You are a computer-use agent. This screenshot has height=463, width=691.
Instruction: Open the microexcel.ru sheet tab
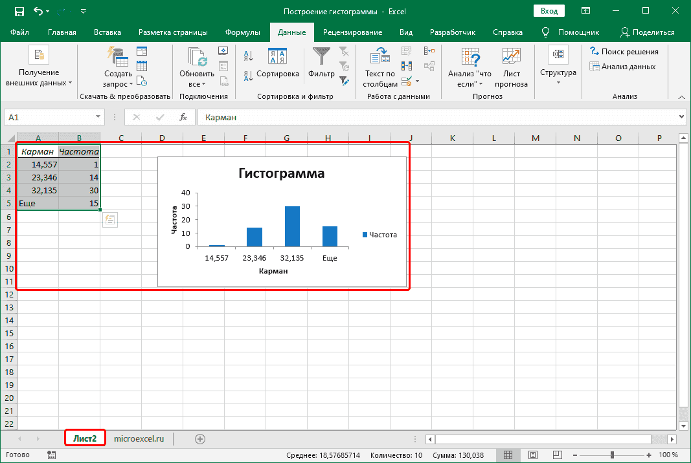(x=139, y=438)
